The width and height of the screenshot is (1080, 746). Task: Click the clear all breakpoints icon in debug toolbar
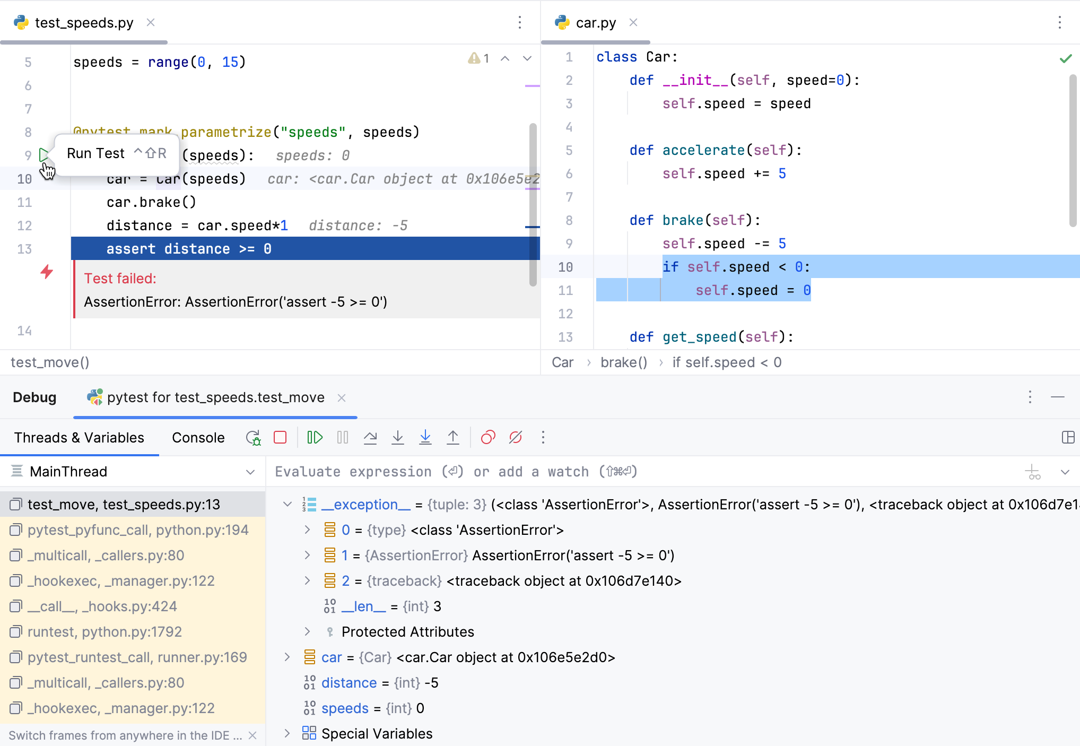pyautogui.click(x=516, y=437)
